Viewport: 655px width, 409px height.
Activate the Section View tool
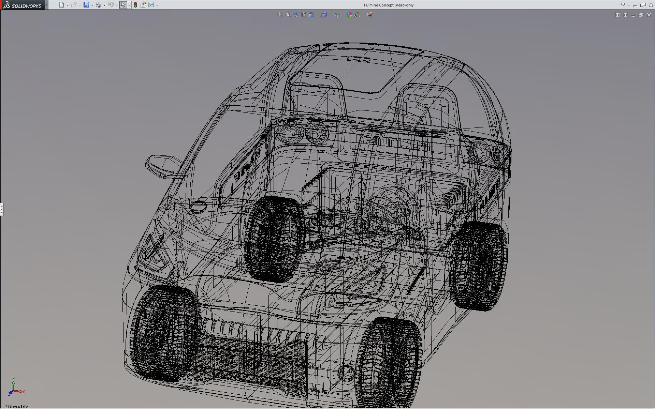pyautogui.click(x=304, y=15)
